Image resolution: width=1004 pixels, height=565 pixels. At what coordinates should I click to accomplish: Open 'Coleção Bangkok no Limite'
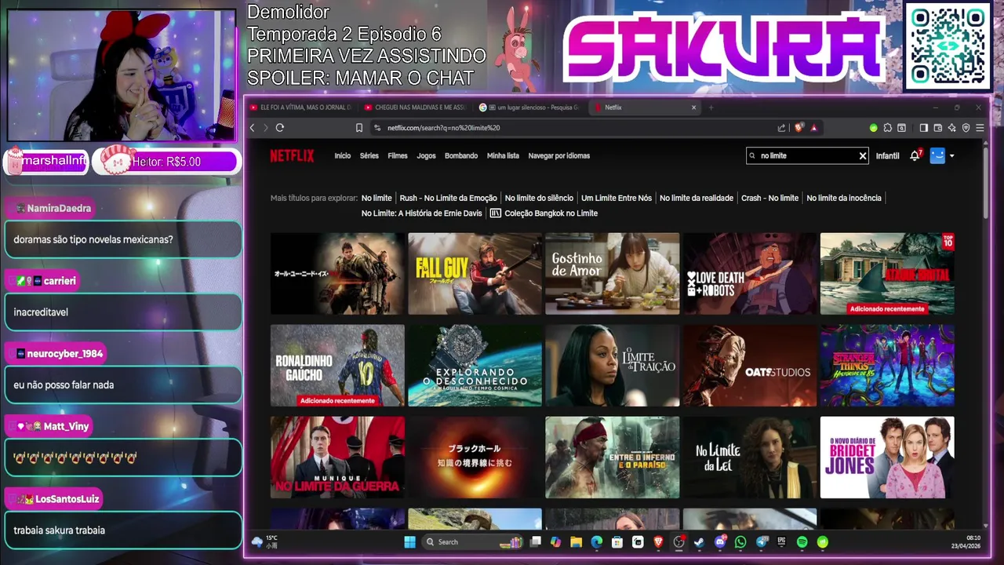coord(544,213)
